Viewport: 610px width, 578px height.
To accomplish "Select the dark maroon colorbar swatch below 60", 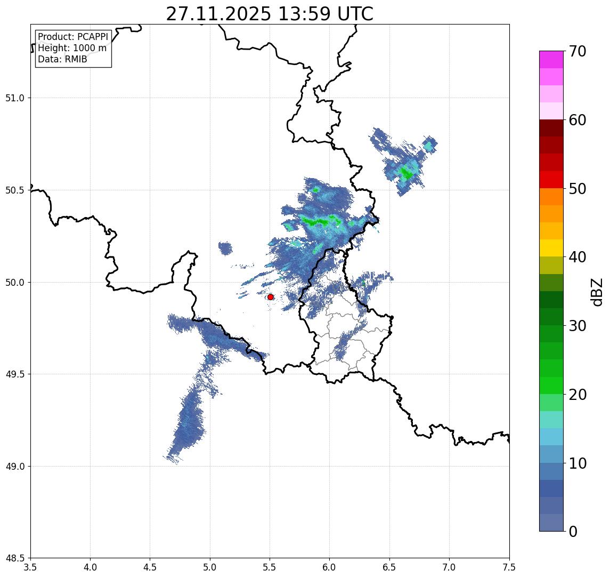I will click(x=551, y=128).
